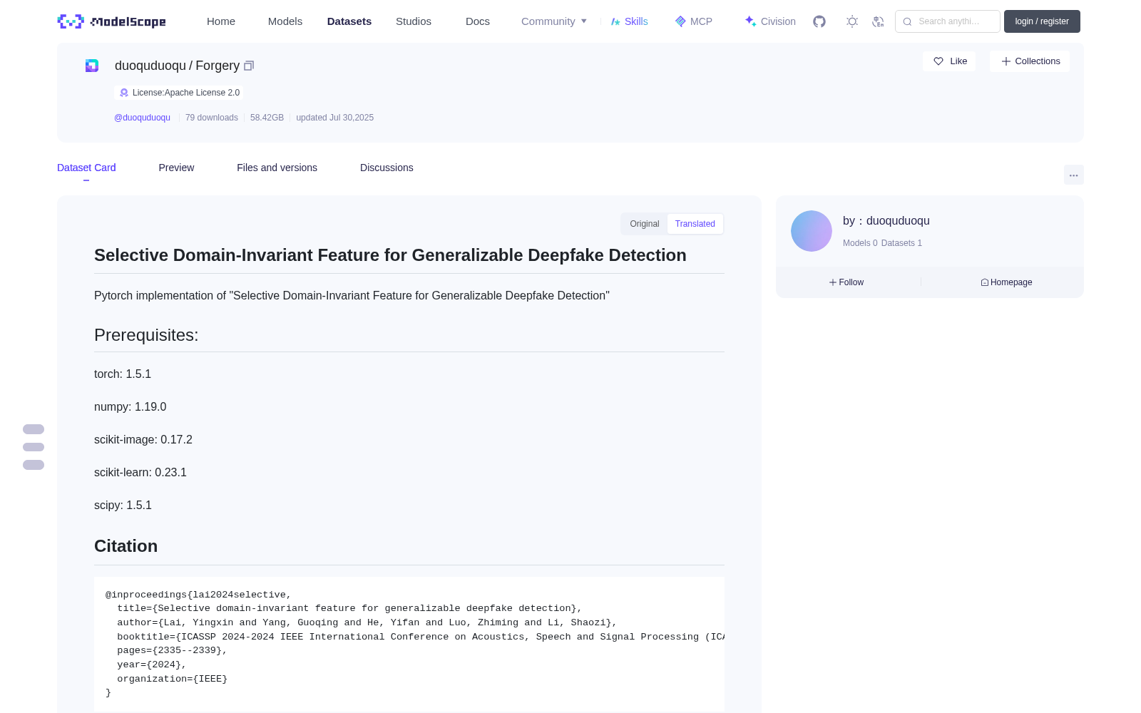Expand the Community dropdown

[x=554, y=21]
